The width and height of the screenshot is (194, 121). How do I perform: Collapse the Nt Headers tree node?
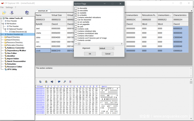[3, 24]
